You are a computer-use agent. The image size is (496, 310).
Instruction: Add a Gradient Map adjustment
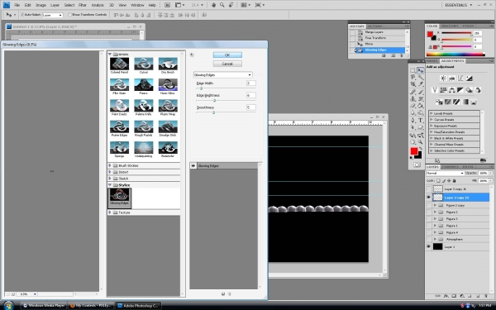click(465, 102)
